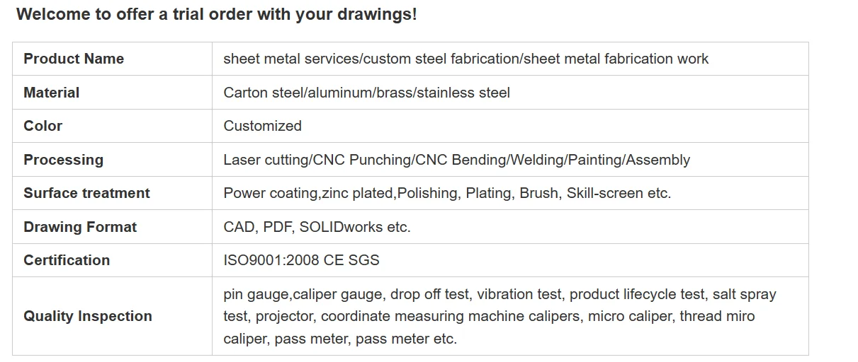Select the Surface treatment label
The height and width of the screenshot is (362, 858).
pos(87,193)
